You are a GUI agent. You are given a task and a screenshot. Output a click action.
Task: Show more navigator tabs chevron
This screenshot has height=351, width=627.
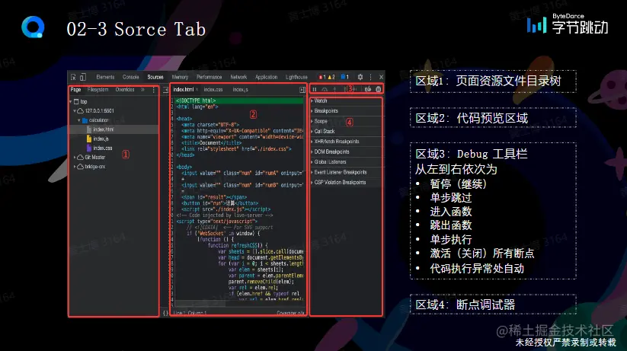(142, 90)
